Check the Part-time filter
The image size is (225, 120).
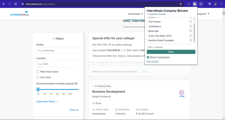pos(38,77)
